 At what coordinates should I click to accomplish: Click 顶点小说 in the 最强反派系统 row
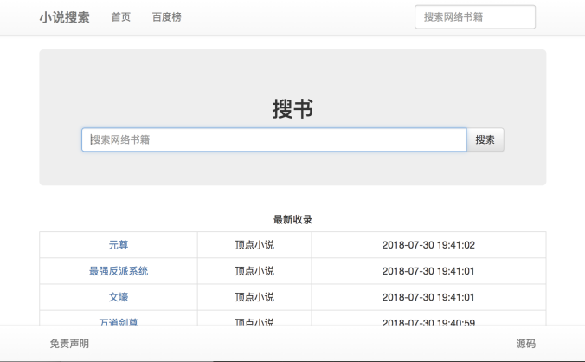254,271
